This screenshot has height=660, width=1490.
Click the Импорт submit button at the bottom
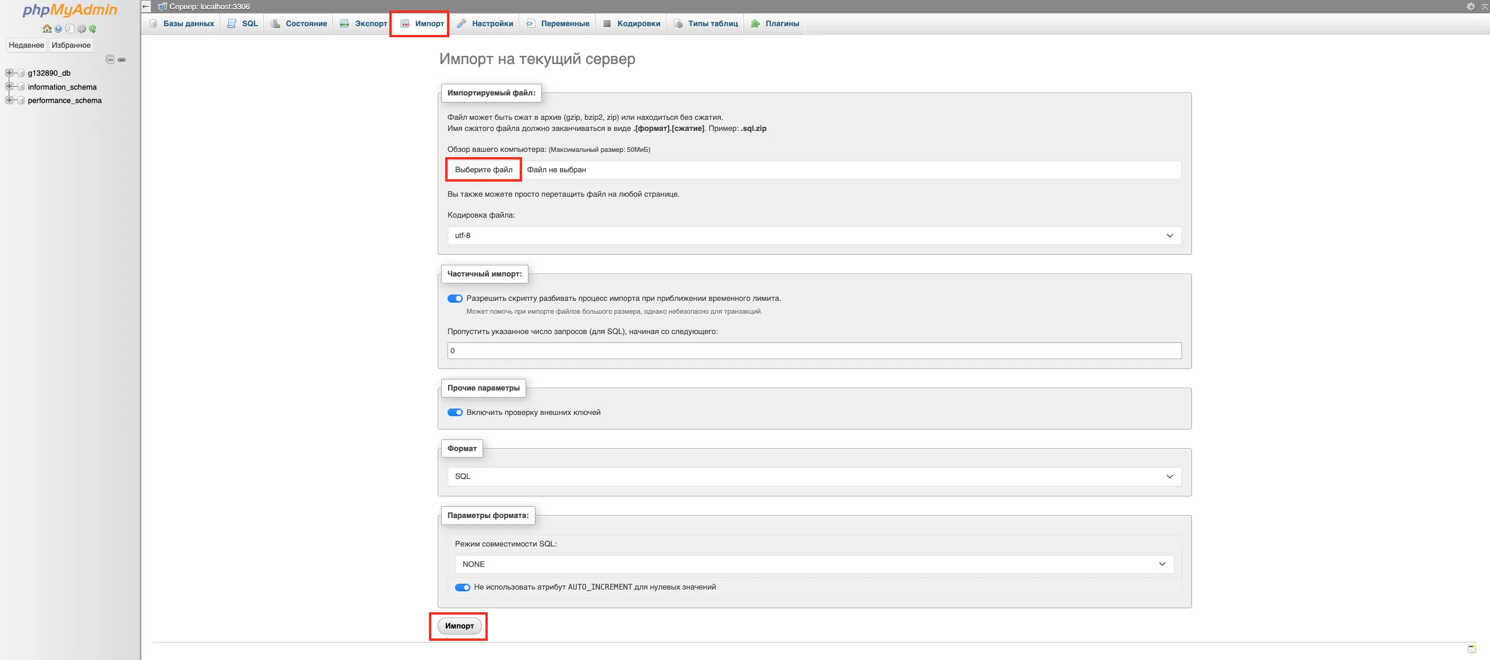459,626
